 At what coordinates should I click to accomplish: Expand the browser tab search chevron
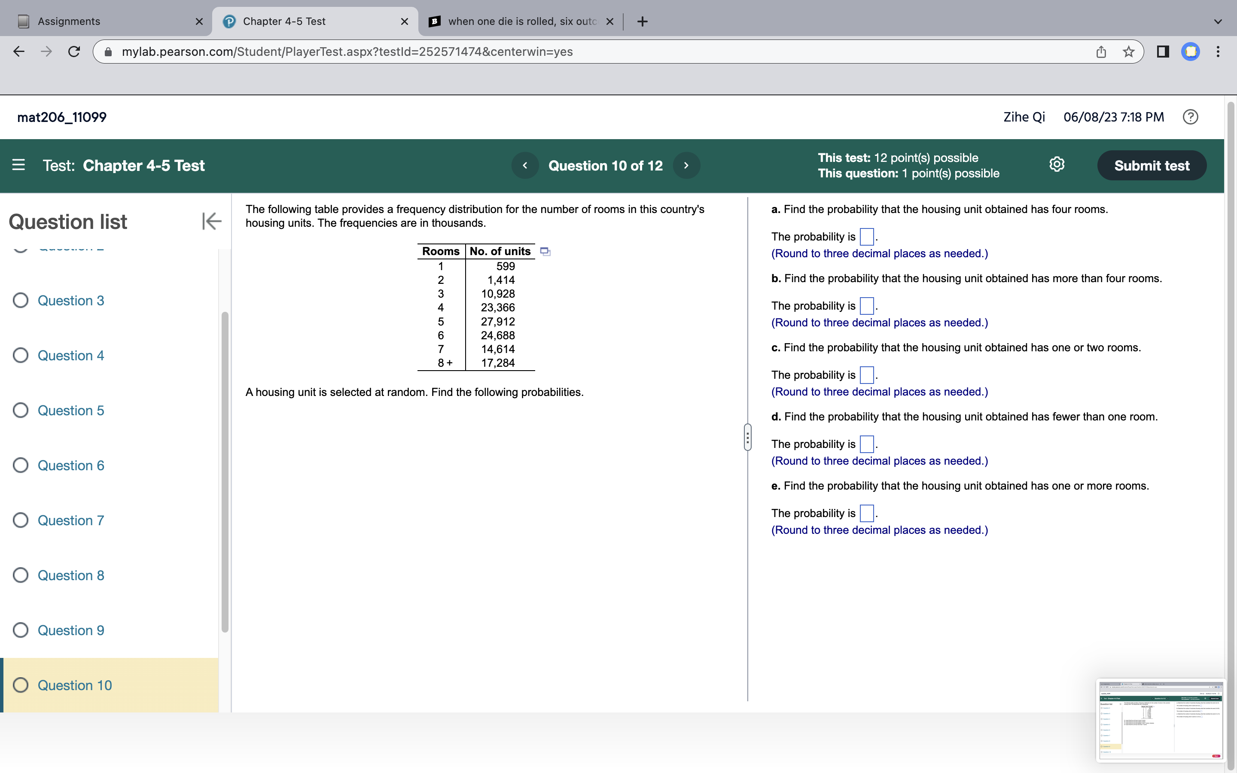coord(1218,21)
